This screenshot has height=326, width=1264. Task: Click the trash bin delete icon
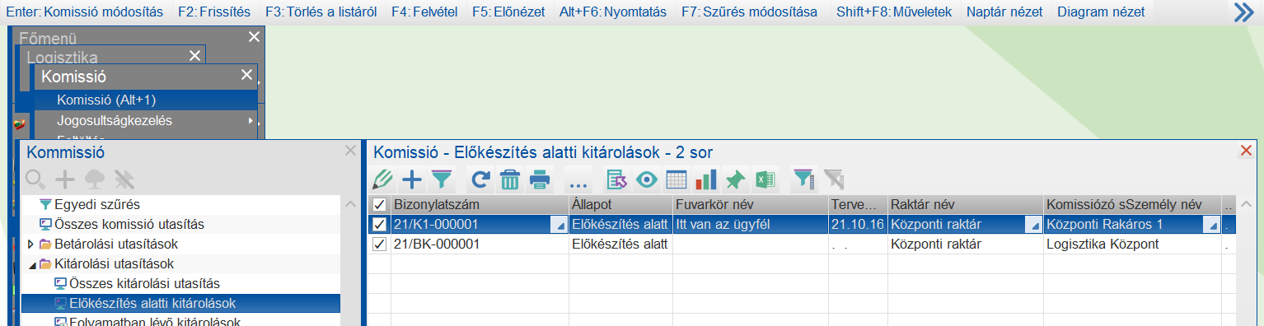pos(510,179)
